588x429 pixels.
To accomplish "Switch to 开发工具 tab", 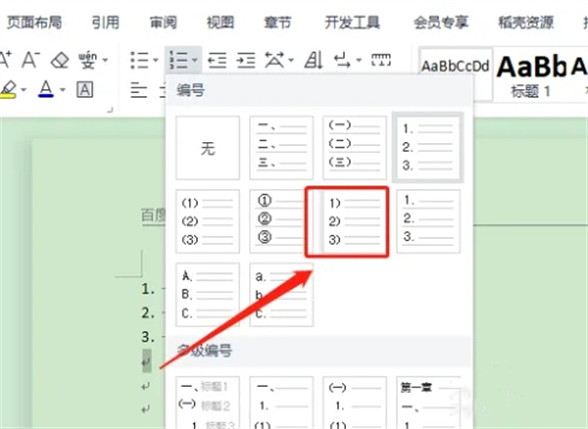I will 352,23.
